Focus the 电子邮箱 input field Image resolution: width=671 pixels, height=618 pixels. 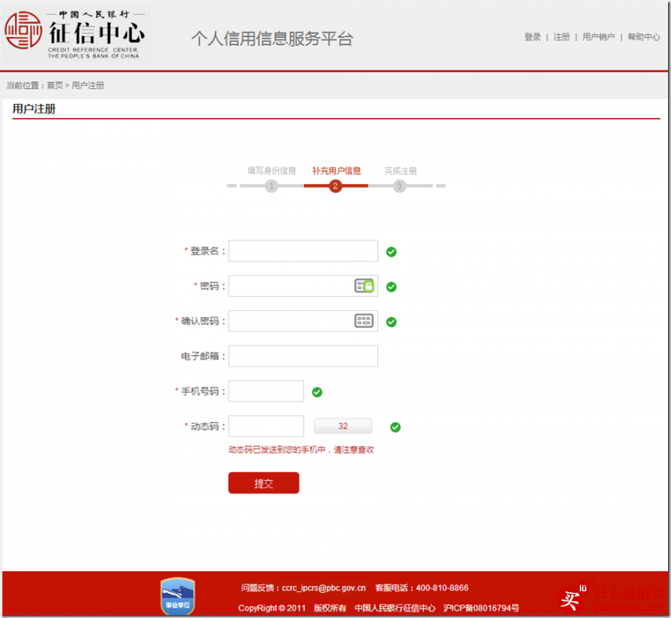click(303, 356)
